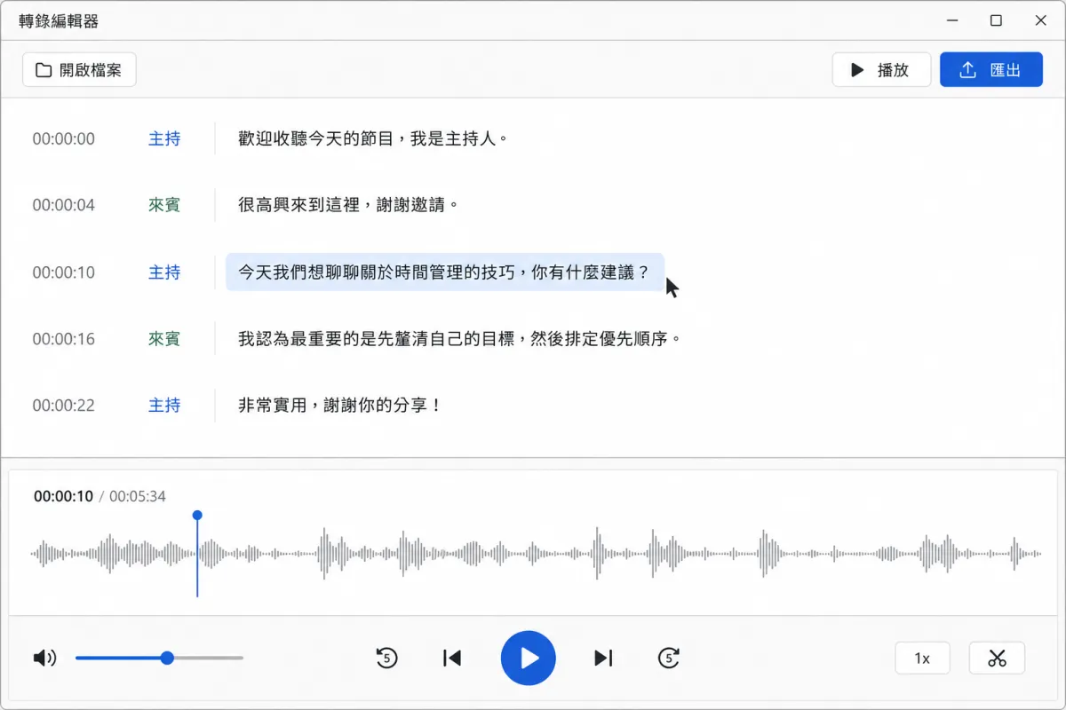Edit line 非常實用，謝謝你的分享！
Image resolution: width=1066 pixels, height=710 pixels.
tap(340, 406)
